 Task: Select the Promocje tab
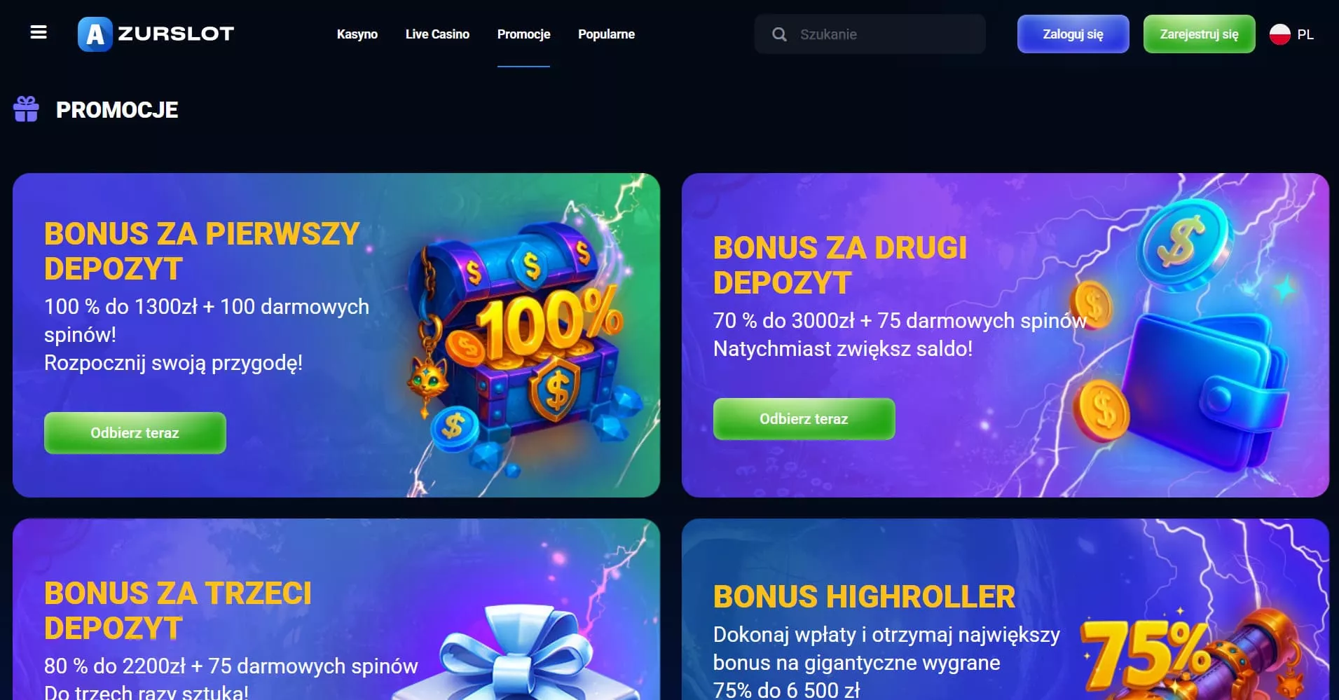point(523,34)
